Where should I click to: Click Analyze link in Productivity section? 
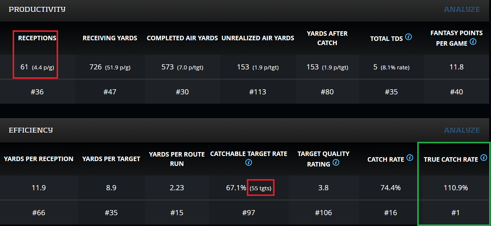(x=462, y=9)
